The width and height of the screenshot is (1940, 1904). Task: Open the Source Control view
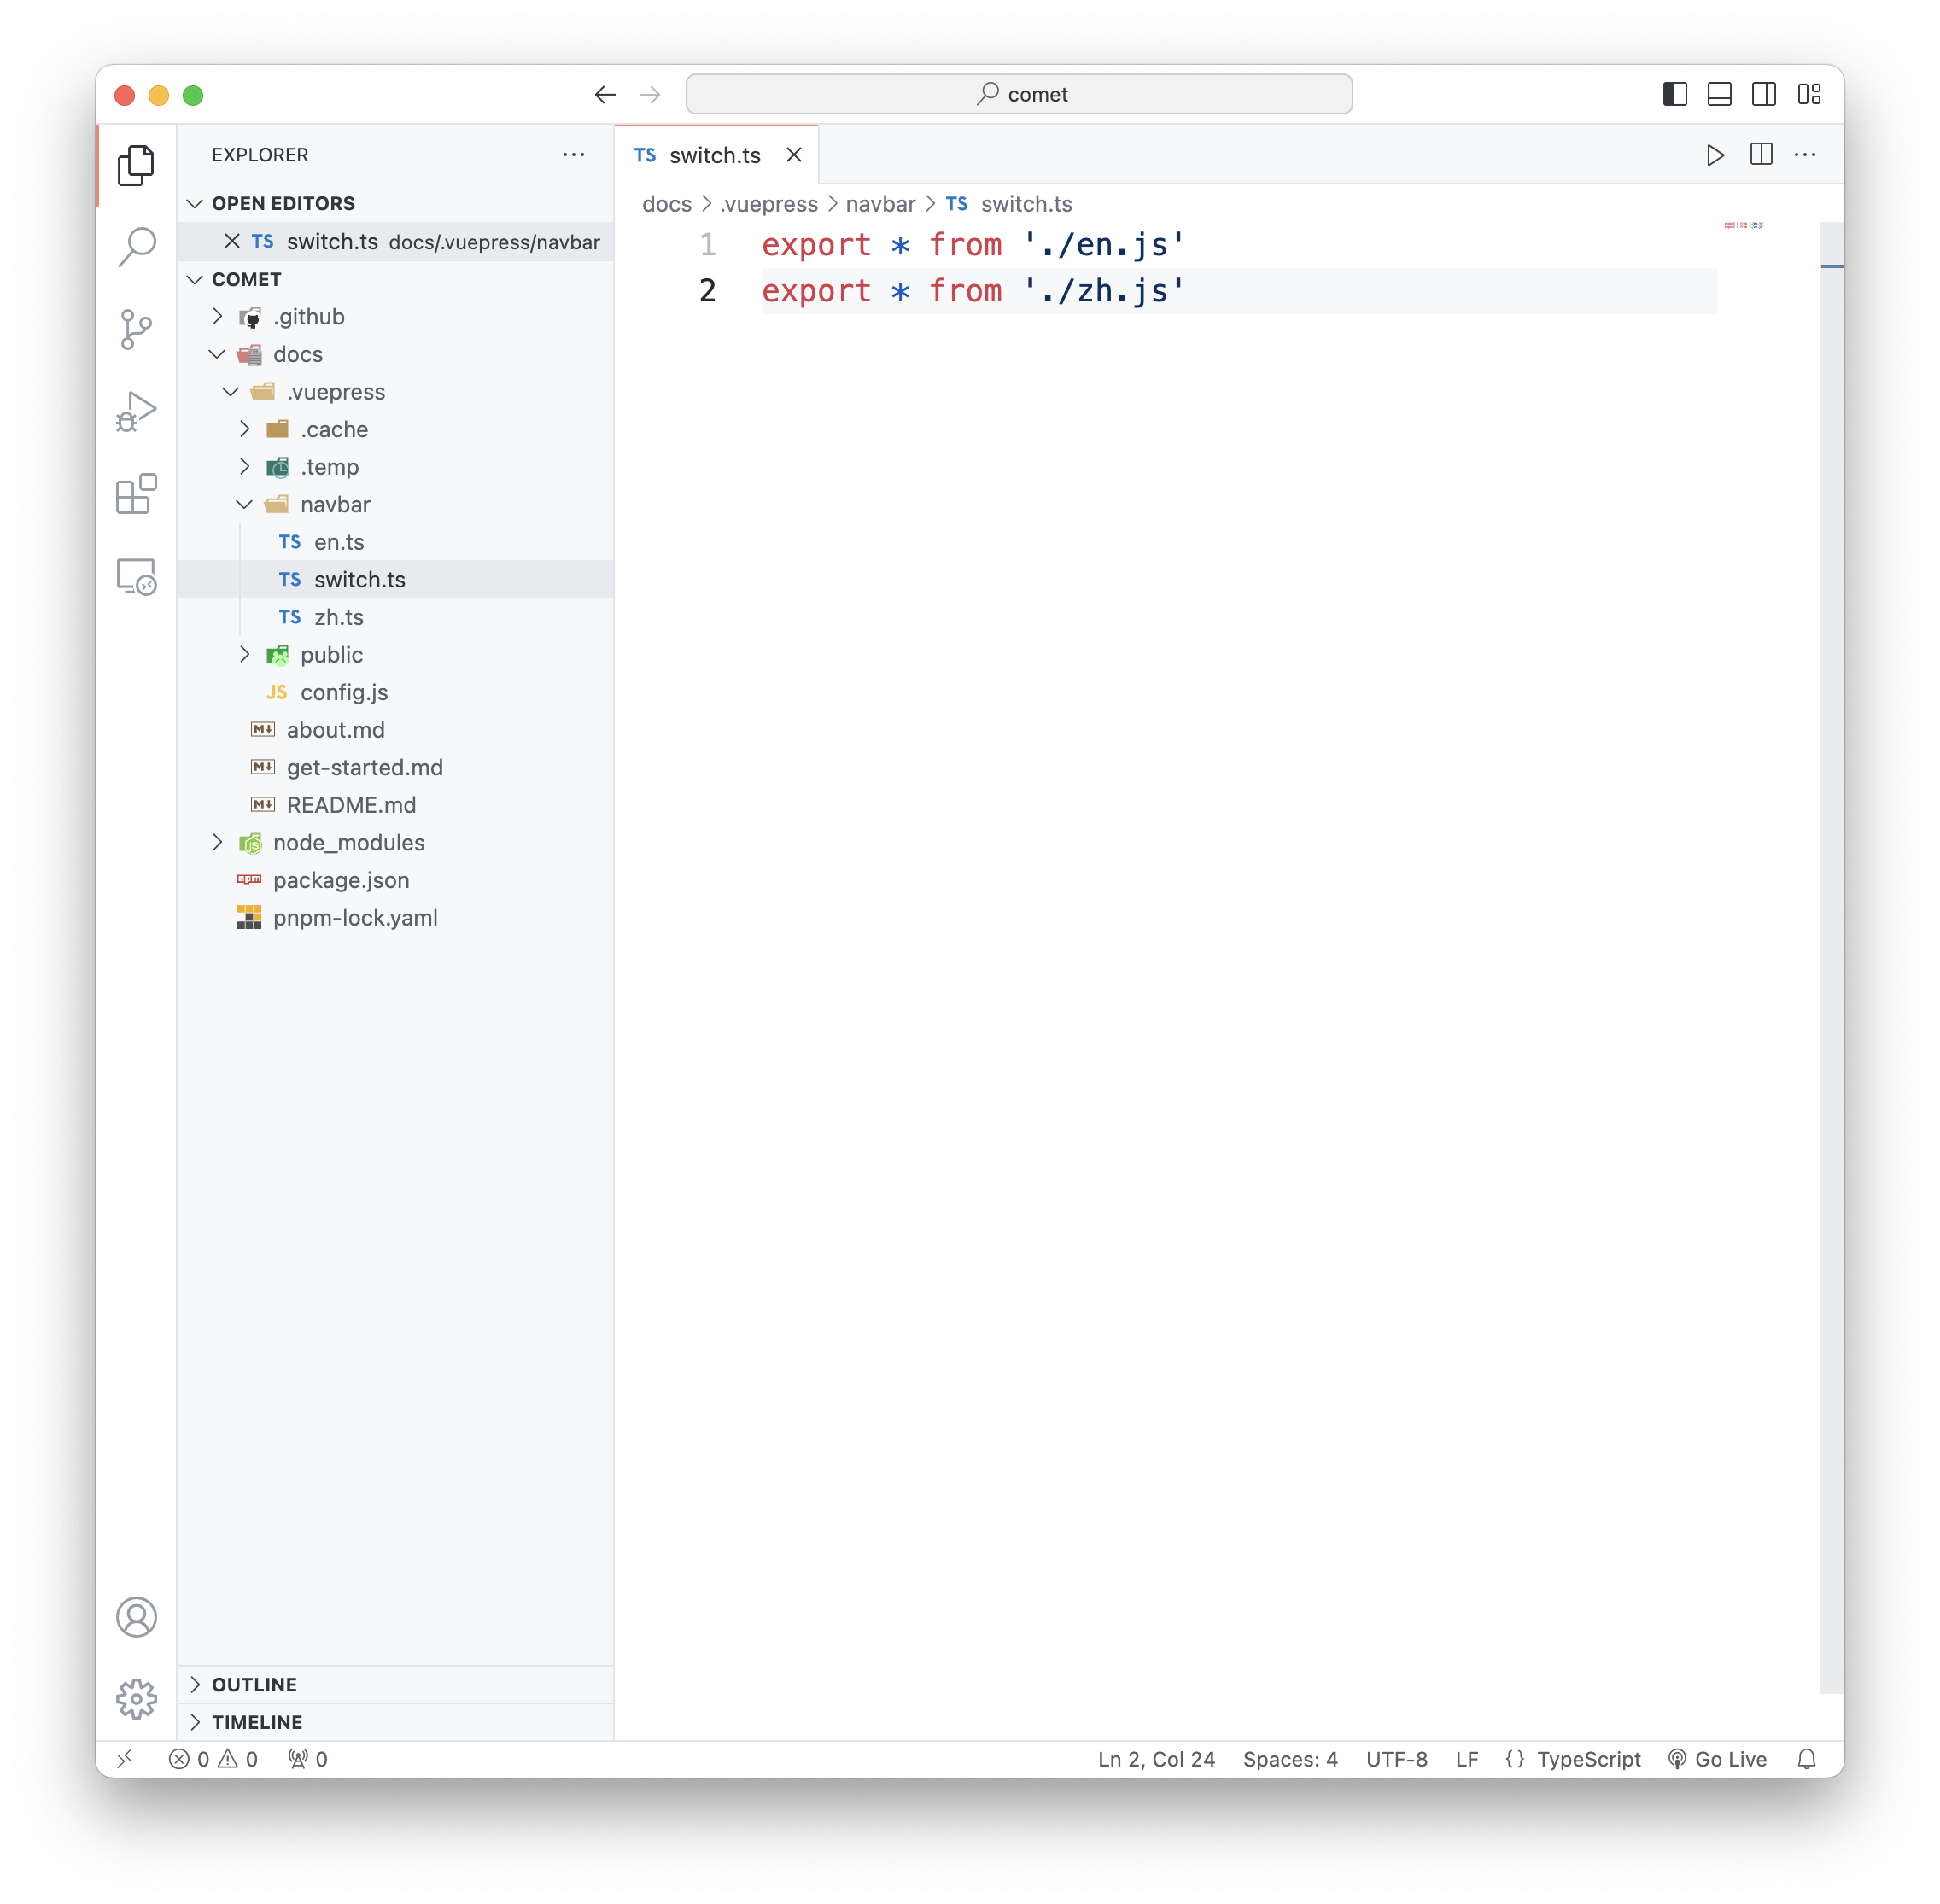click(x=136, y=329)
